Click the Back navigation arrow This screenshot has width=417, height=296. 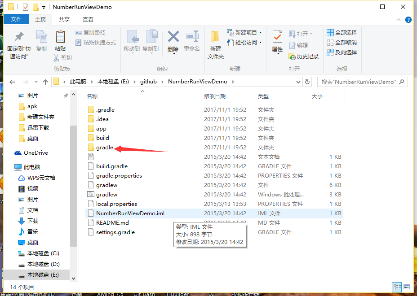click(12, 82)
